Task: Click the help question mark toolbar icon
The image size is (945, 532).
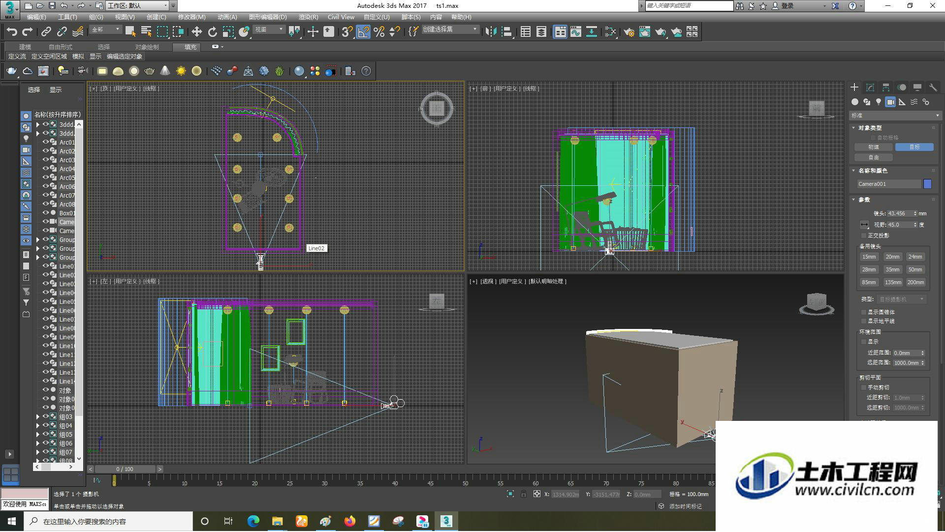Action: [x=366, y=71]
